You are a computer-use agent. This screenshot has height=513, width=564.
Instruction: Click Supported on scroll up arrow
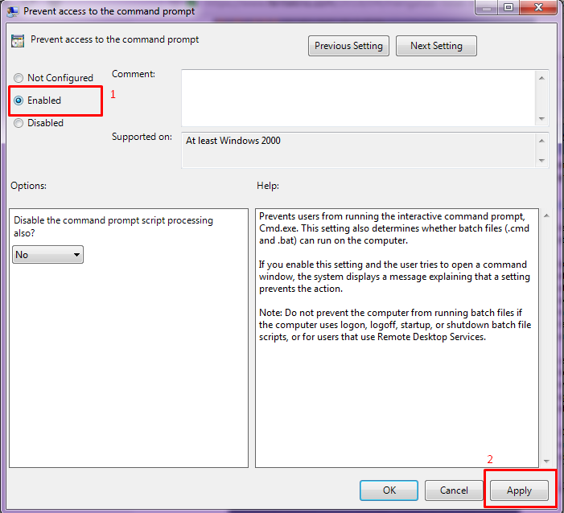pyautogui.click(x=541, y=140)
